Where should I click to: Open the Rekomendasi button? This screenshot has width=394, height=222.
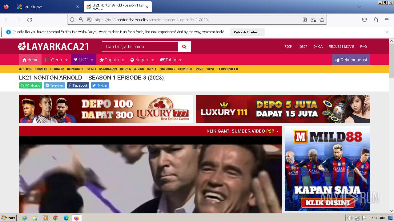pos(351,60)
